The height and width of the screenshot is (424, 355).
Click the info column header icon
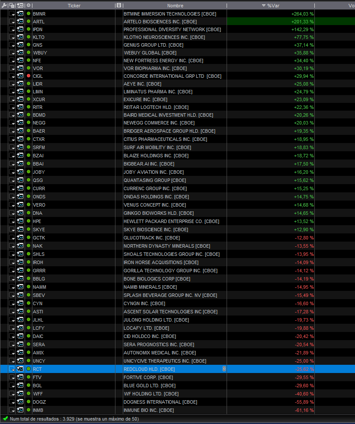(x=119, y=6)
